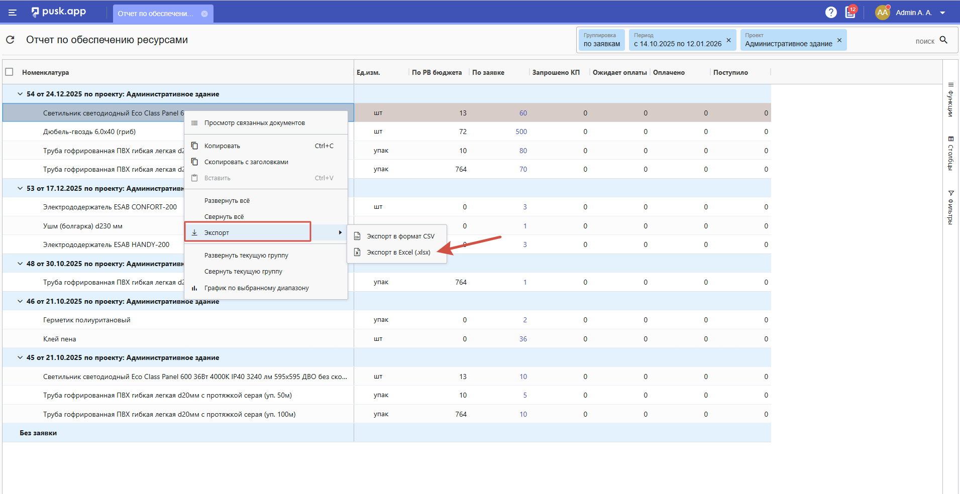The height and width of the screenshot is (494, 960).
Task: Choose Экспорт в Excel (.xlsx)
Action: (x=398, y=253)
